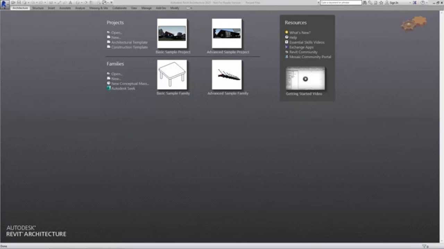Click the Sign In user icon
The image size is (444, 249).
click(x=387, y=2)
